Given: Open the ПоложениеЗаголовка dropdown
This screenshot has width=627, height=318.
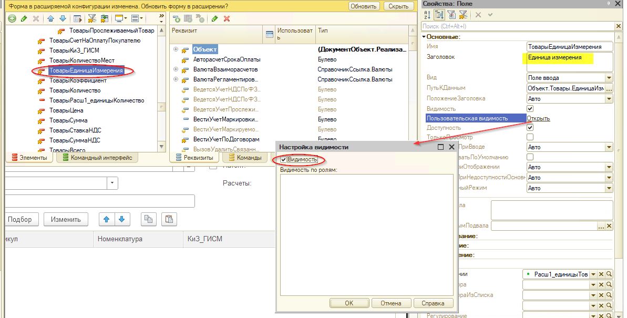Looking at the screenshot, I should pos(609,99).
